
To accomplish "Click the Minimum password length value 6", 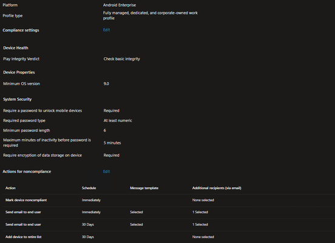I will point(104,131).
